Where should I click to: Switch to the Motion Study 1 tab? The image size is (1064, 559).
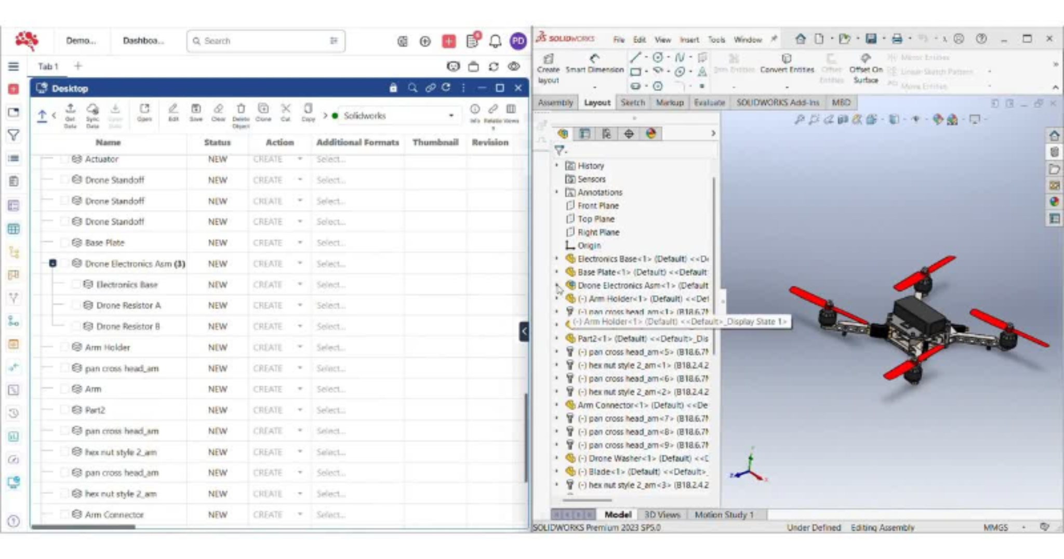[x=724, y=514]
